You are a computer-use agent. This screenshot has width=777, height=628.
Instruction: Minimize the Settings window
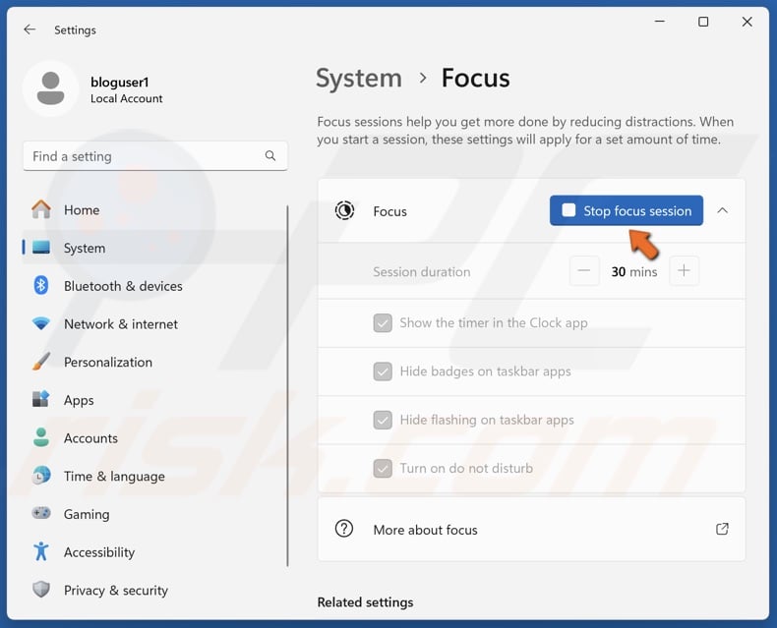660,22
